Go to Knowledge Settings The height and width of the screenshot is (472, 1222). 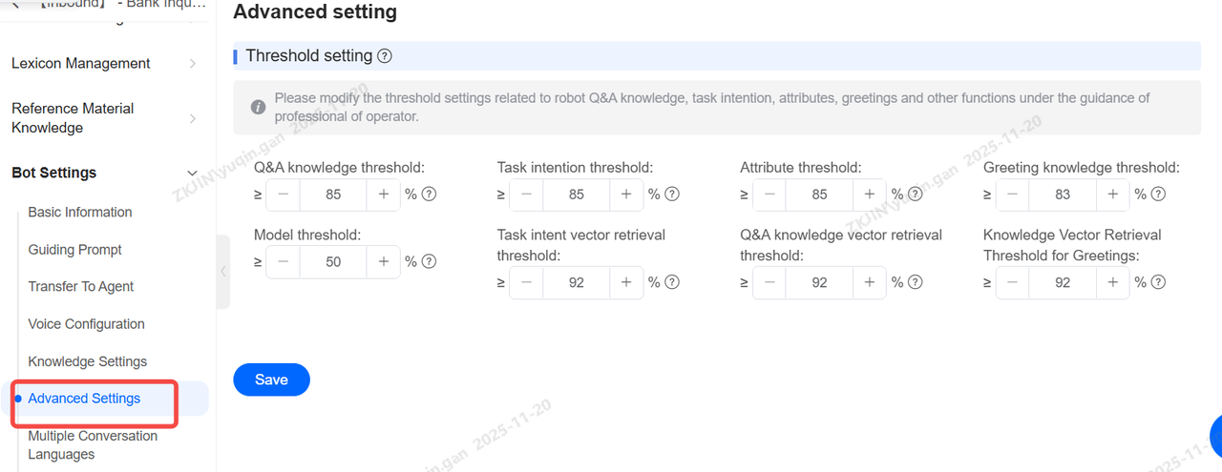point(87,361)
